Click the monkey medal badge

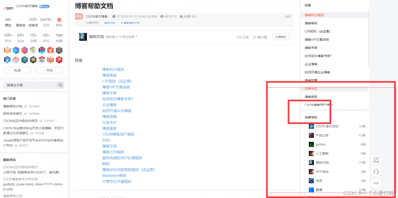click(x=16, y=60)
